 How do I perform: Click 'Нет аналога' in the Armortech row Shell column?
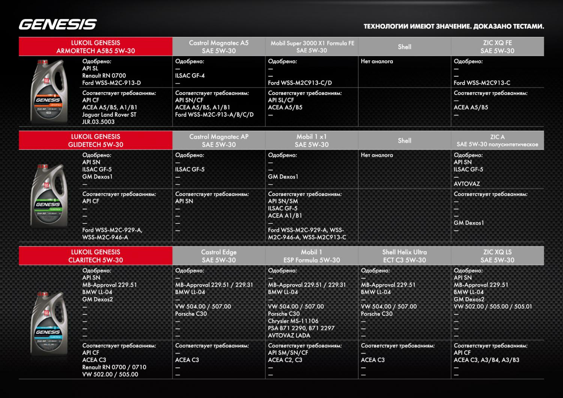pyautogui.click(x=377, y=61)
